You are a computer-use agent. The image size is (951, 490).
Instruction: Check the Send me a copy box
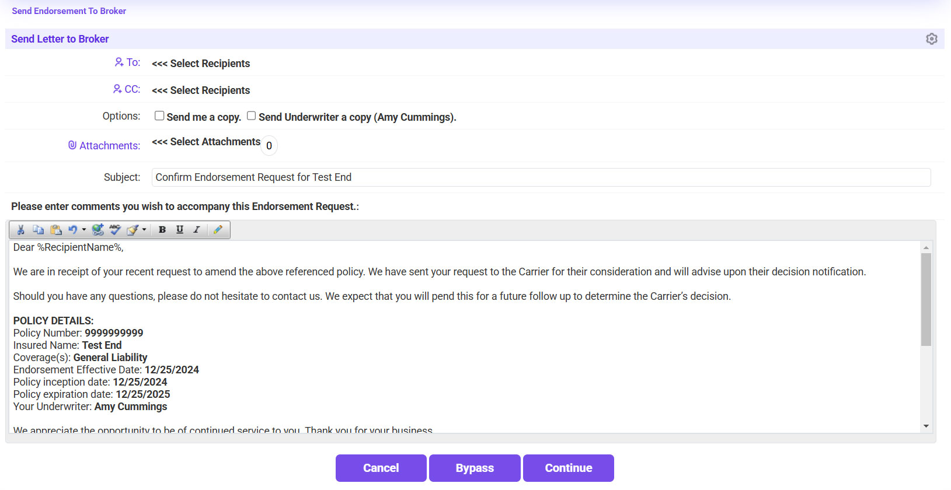[x=159, y=116]
